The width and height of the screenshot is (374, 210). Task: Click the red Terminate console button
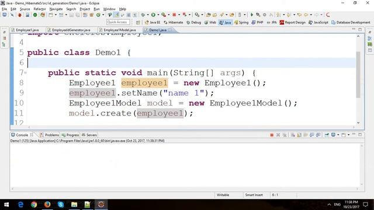click(x=272, y=135)
